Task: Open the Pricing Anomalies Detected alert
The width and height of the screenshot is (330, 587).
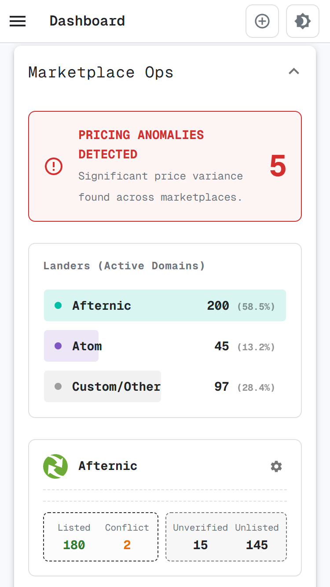Action: [x=165, y=166]
